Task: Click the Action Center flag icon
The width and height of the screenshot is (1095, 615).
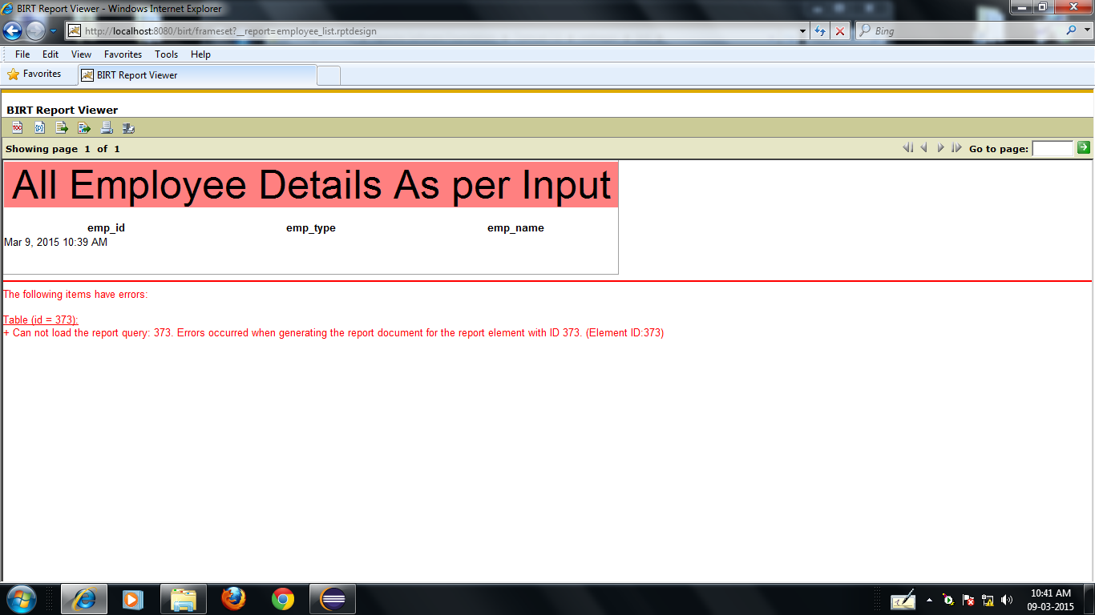Action: tap(968, 600)
